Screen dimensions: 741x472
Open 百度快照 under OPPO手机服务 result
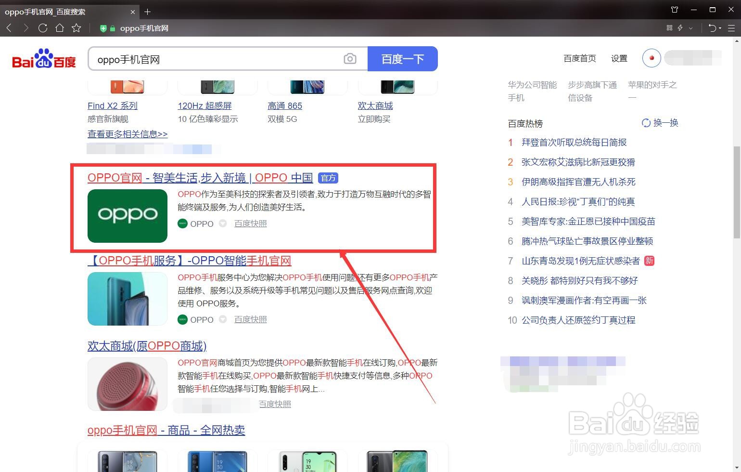point(250,319)
